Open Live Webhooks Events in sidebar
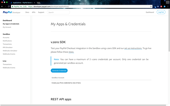Image resolution: width=170 pixels, height=106 pixels. pyautogui.click(x=9, y=68)
